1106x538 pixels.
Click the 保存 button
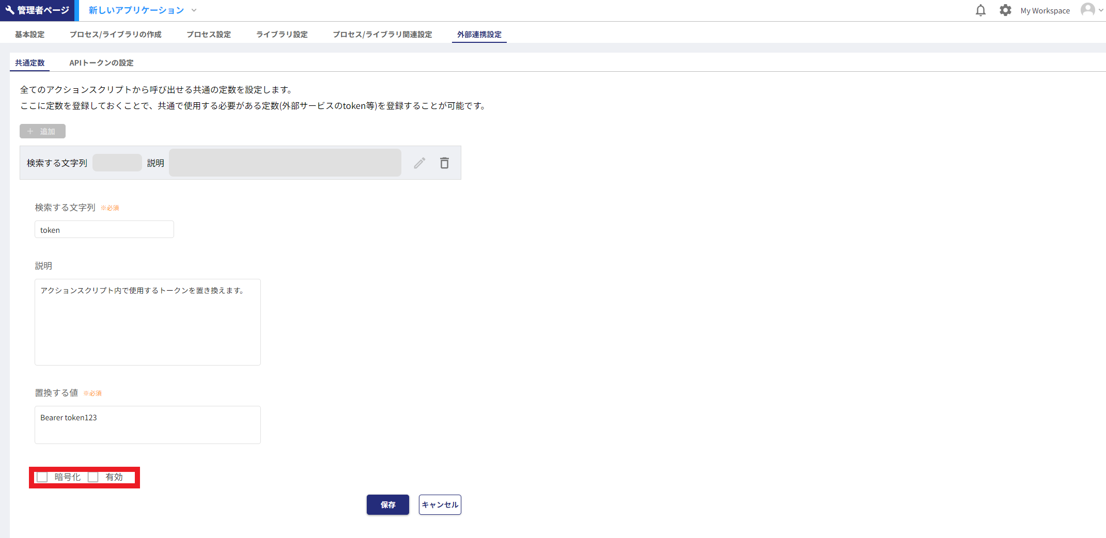[x=387, y=504]
